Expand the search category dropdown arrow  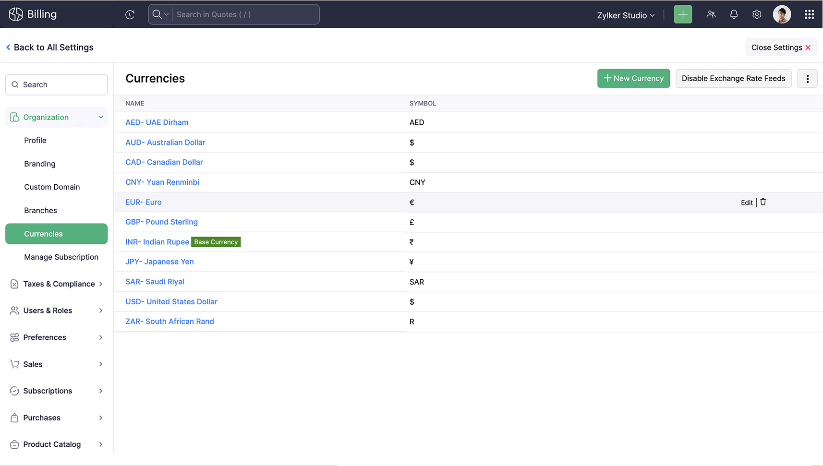[x=166, y=14]
